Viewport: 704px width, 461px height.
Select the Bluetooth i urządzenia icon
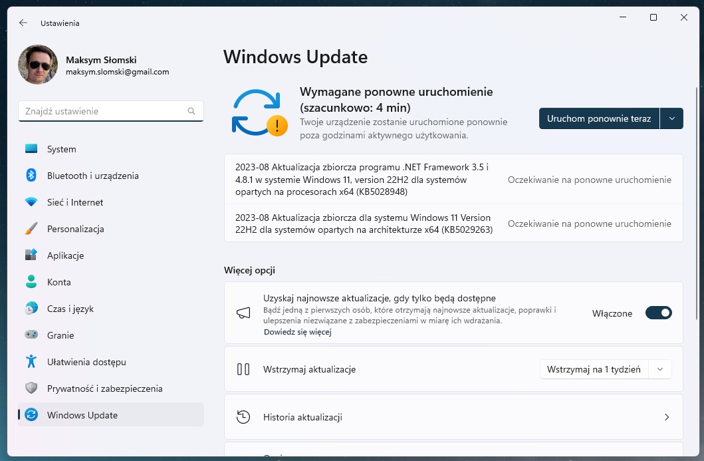click(31, 176)
